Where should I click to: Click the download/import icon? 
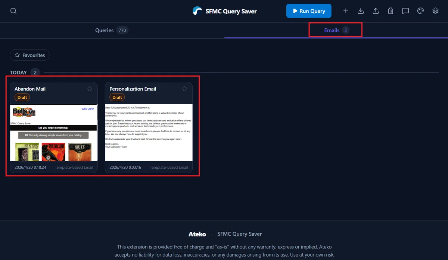(361, 11)
